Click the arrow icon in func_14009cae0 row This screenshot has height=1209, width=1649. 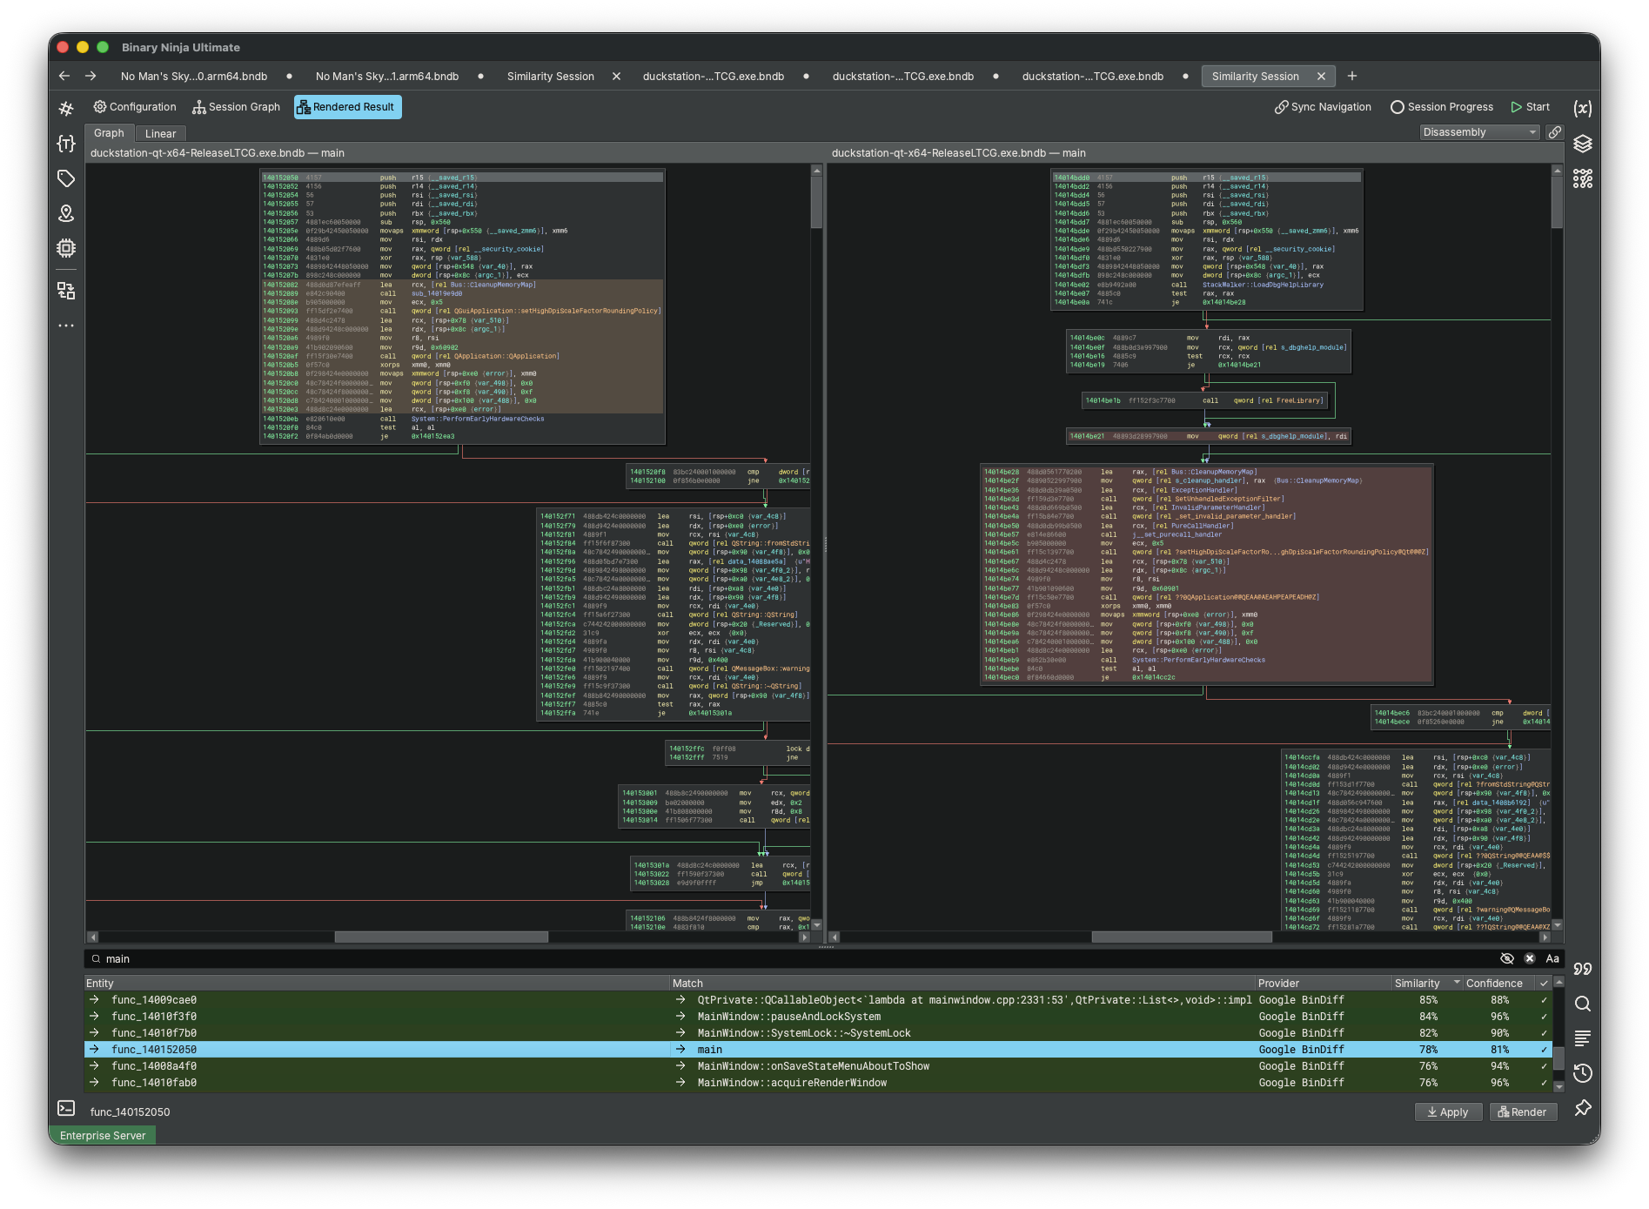(94, 1000)
